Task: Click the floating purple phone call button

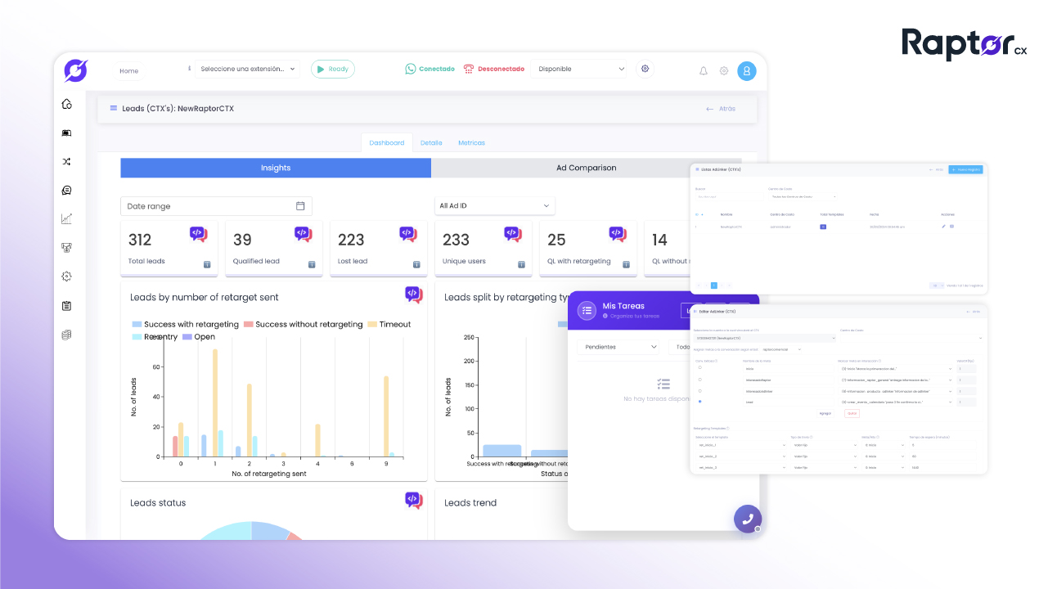Action: coord(748,519)
